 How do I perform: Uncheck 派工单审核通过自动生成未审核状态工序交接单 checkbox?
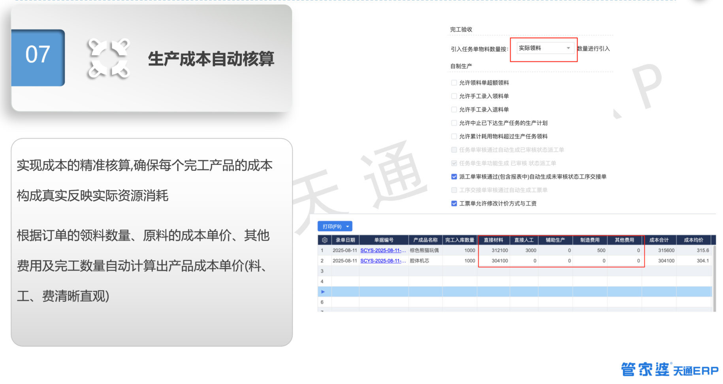454,177
